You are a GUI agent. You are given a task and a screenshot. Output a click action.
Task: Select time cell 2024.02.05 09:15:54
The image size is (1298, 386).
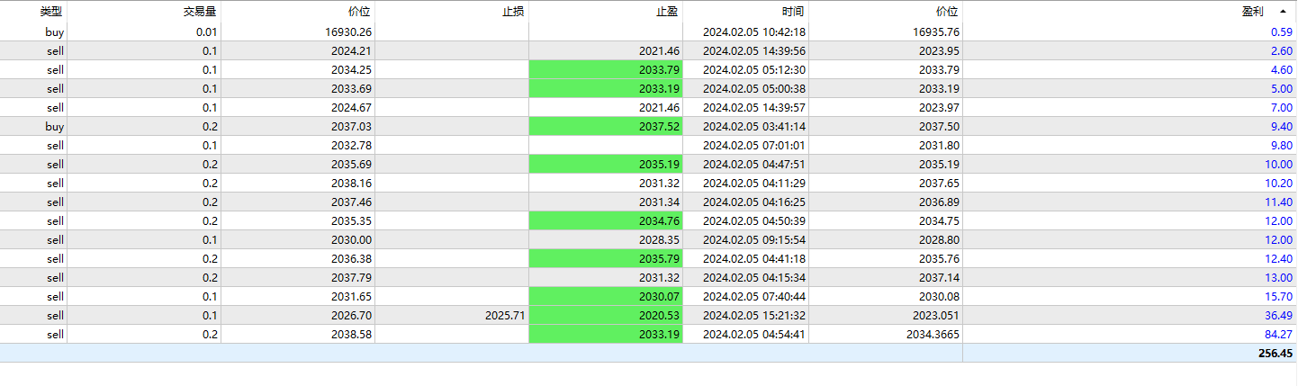(x=753, y=239)
